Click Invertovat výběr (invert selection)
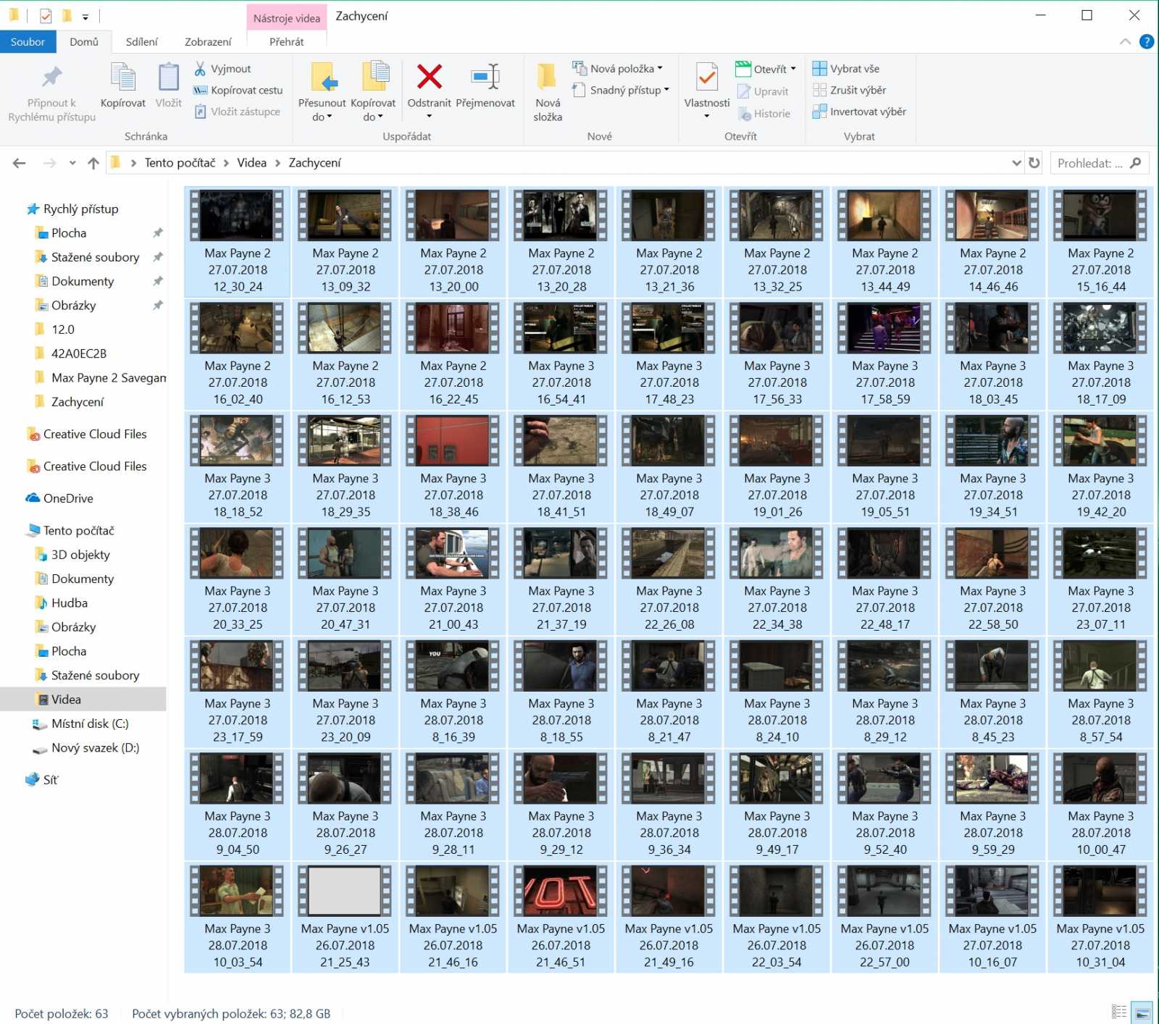Viewport: 1159px width, 1024px height. click(859, 112)
